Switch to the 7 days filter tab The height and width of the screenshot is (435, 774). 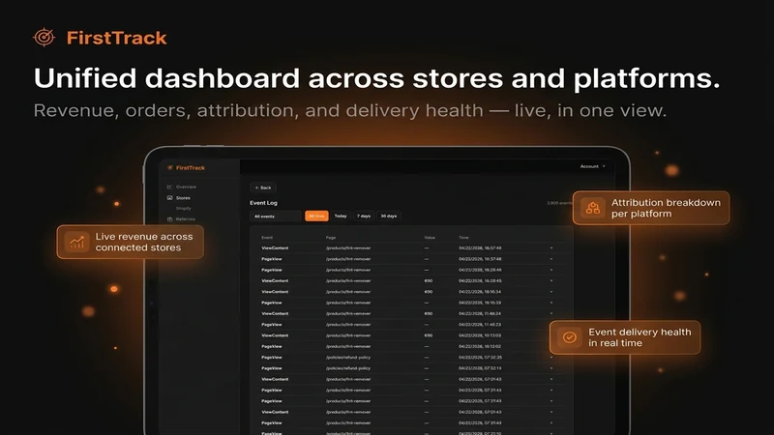click(x=364, y=216)
